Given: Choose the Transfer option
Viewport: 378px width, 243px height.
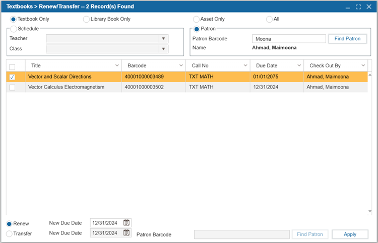Looking at the screenshot, I should point(9,233).
